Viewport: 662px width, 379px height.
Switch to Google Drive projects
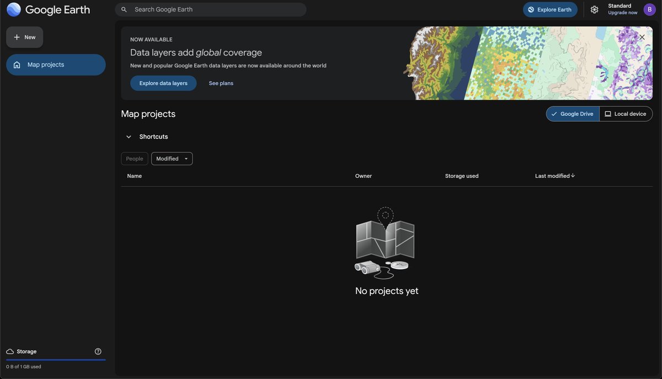click(573, 114)
